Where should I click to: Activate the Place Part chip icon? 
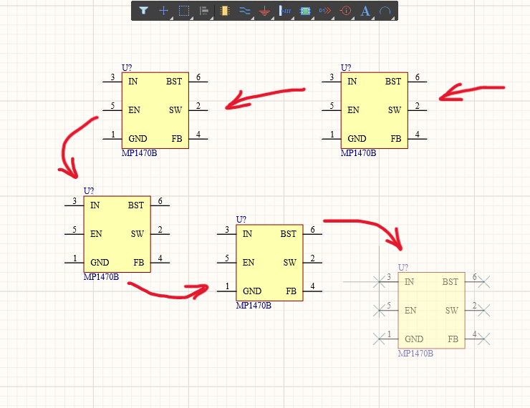(x=225, y=11)
